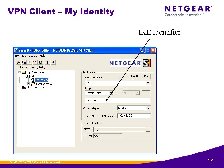Viewport: 224px width, 168px height.
Task: Click the VPN client connection icon in tree
Action: pyautogui.click(x=28, y=76)
